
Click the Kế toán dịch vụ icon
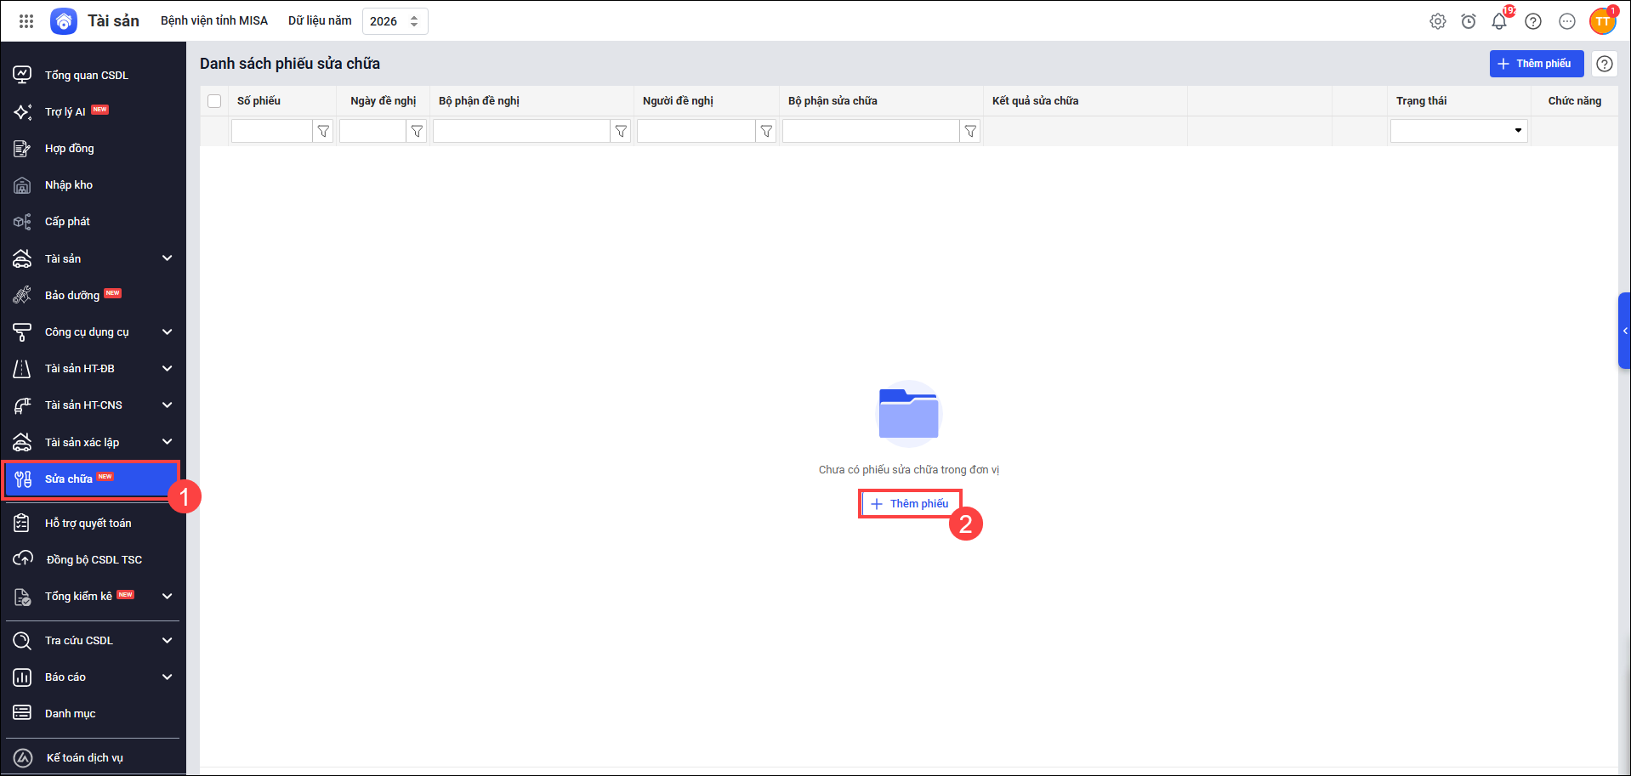[x=23, y=757]
